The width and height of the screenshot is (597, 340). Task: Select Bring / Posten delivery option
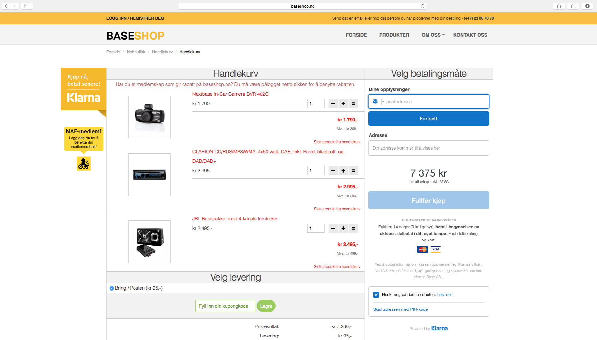tap(112, 288)
